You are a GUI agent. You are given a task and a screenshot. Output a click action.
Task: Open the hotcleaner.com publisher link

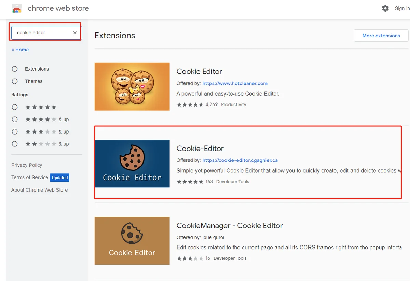(x=235, y=83)
